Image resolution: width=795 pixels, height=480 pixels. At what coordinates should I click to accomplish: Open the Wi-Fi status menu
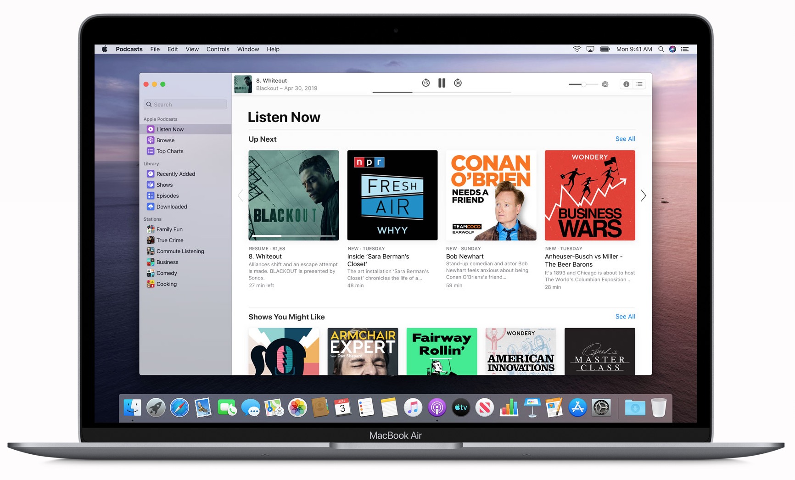577,49
